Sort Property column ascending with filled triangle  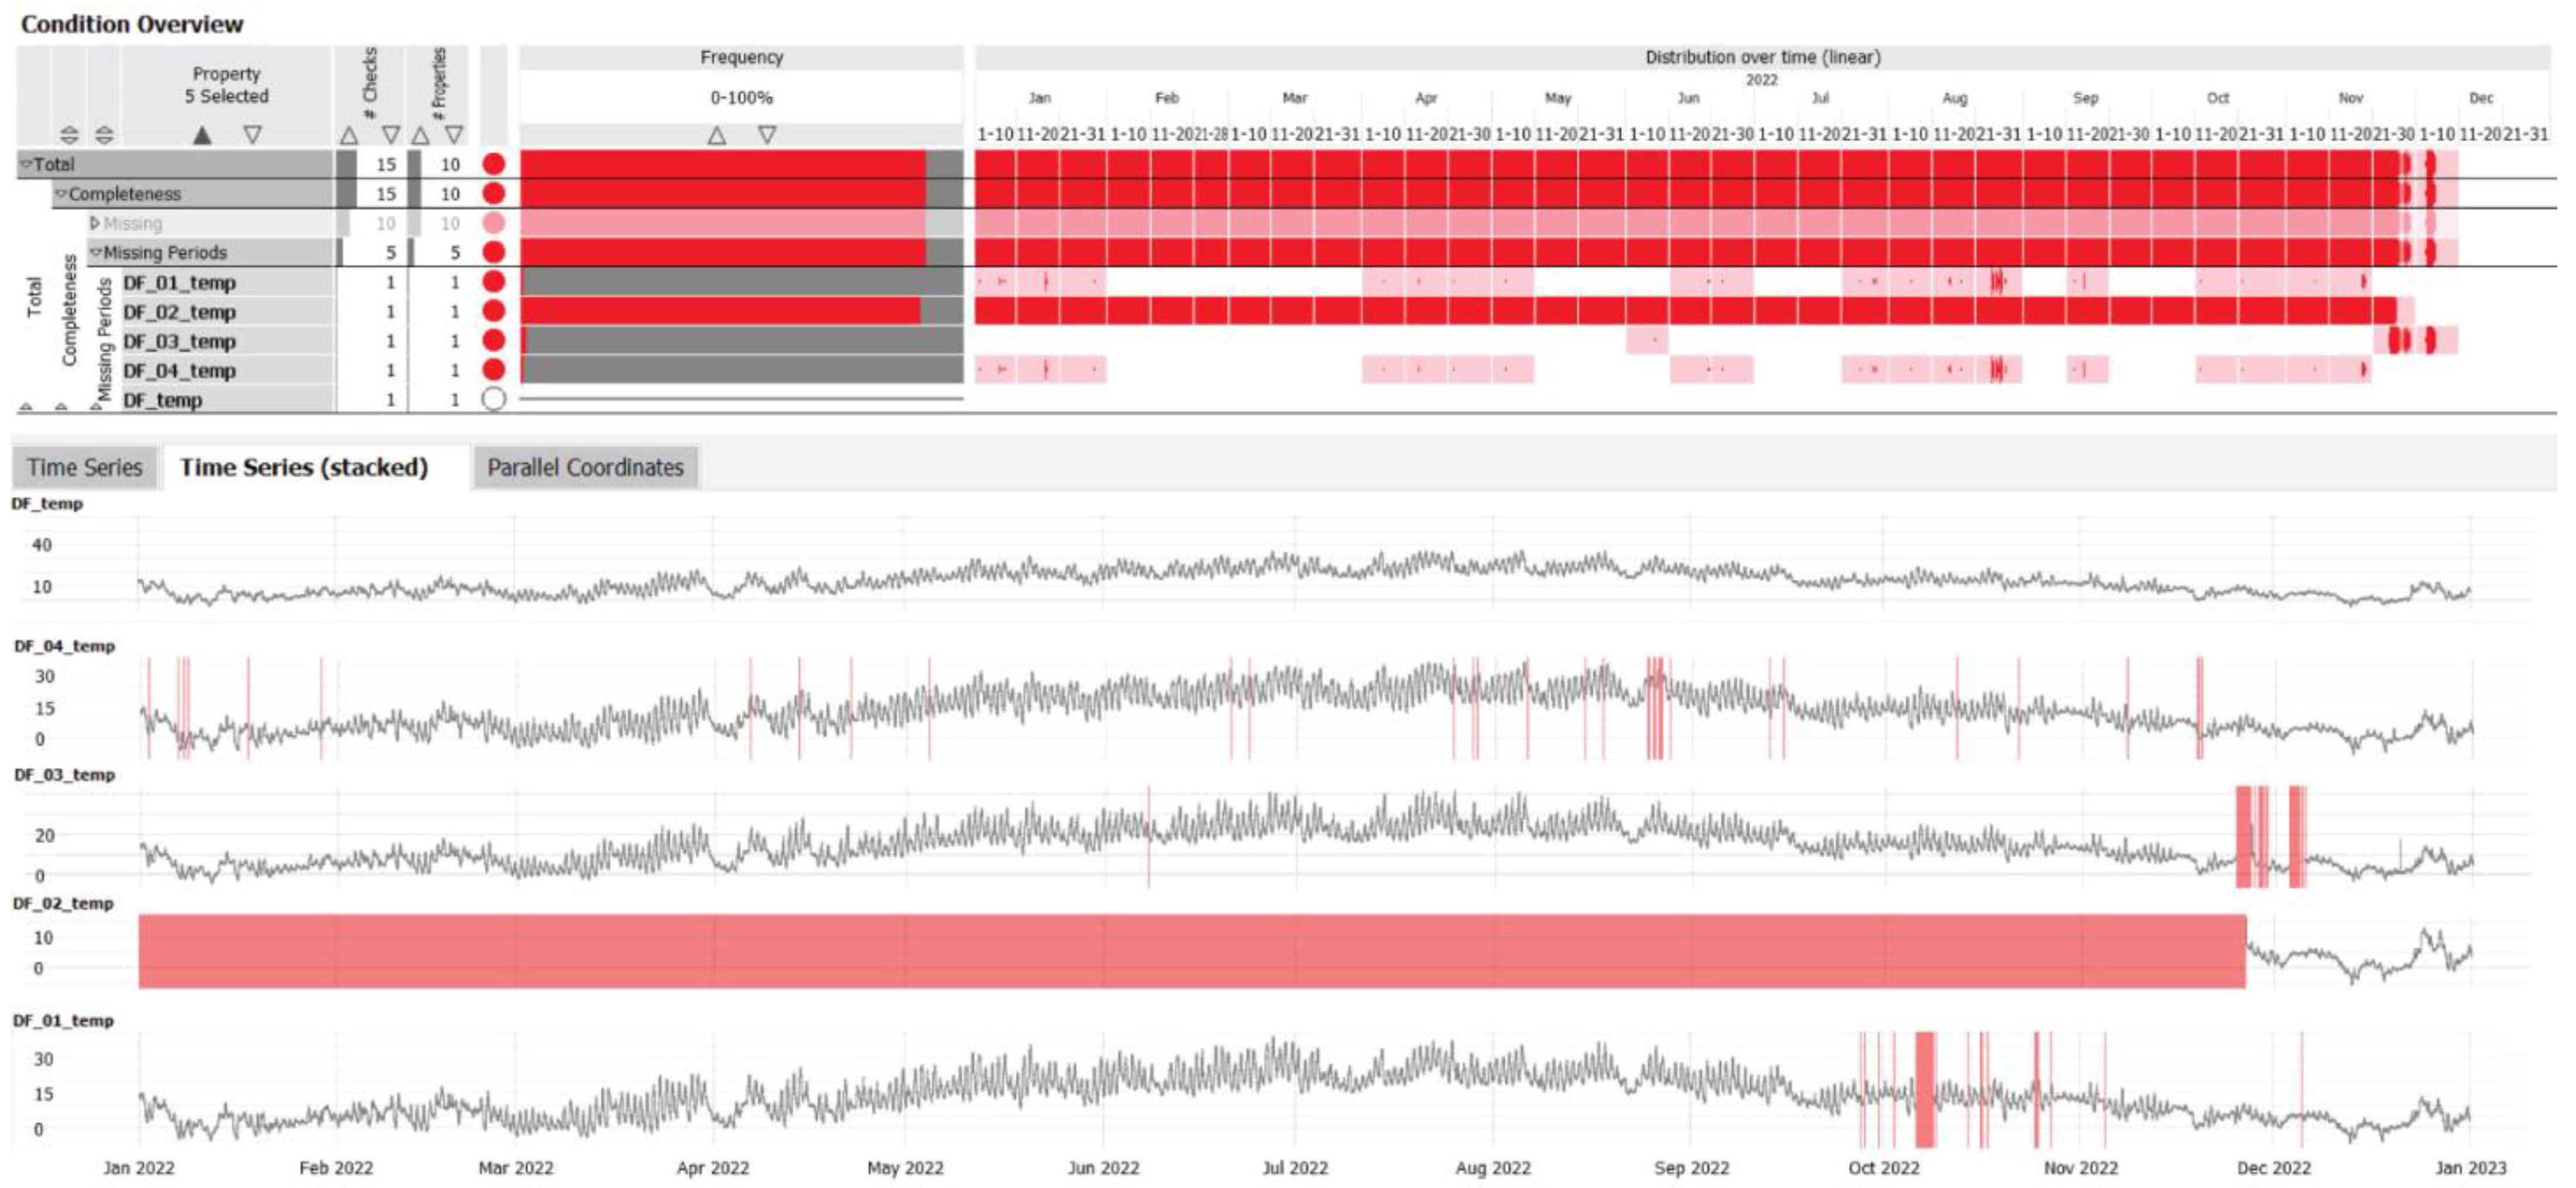(x=202, y=134)
